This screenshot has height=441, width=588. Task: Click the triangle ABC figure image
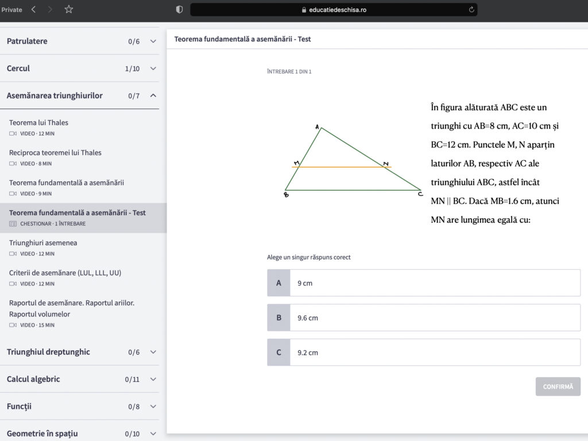[x=352, y=161]
